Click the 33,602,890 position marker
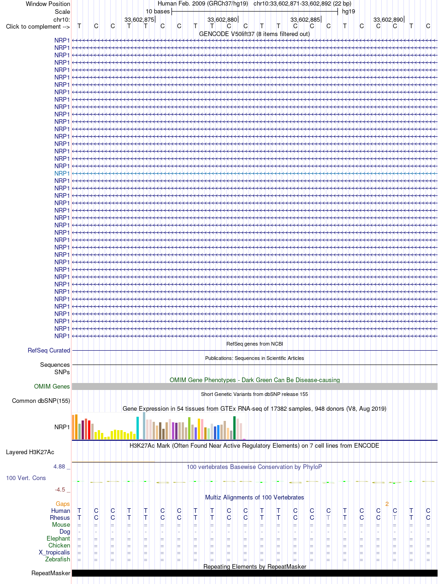This screenshot has width=438, height=584. (x=388, y=19)
